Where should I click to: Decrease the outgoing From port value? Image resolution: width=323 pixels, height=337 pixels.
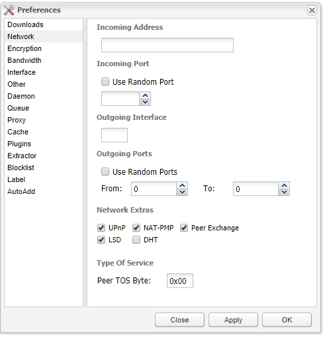coord(182,192)
